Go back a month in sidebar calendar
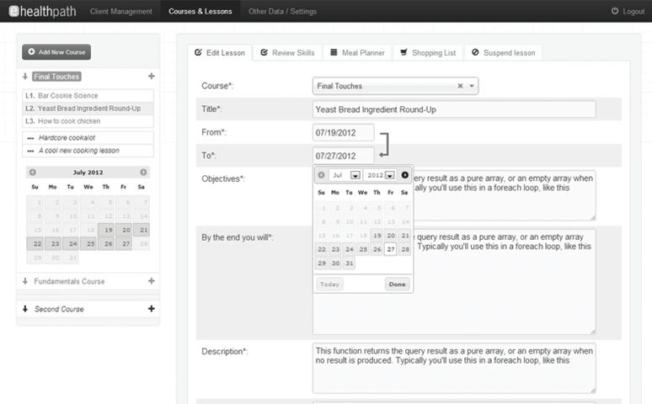The image size is (652, 404). click(34, 173)
